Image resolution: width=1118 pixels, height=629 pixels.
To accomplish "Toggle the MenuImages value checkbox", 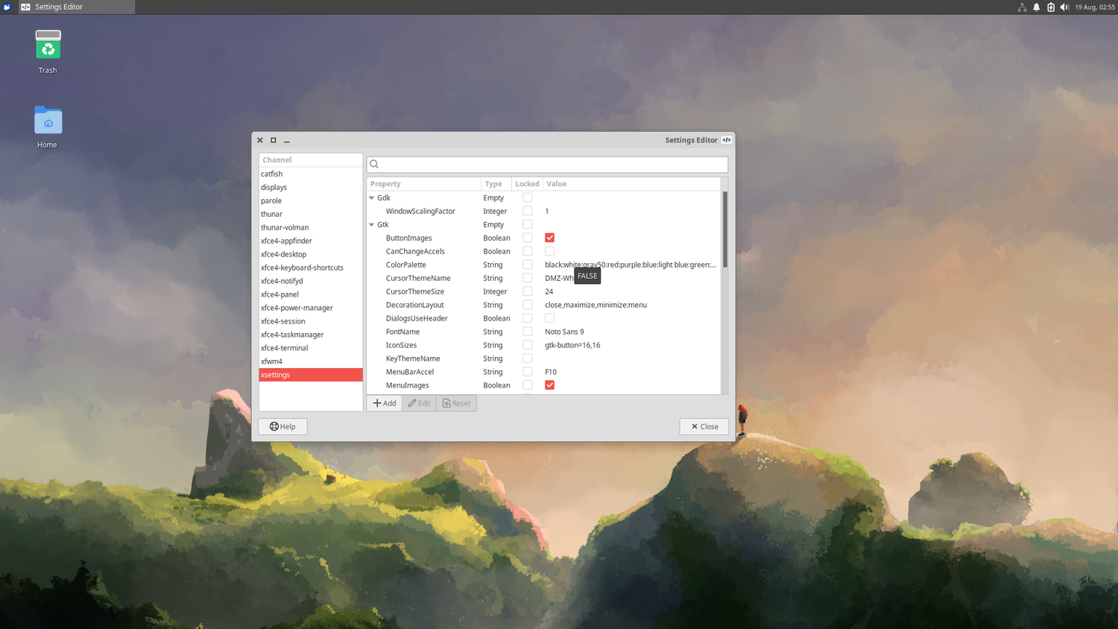I will [549, 385].
